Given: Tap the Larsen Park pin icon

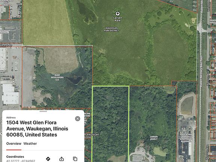Looking at the screenshot, I should tap(117, 13).
